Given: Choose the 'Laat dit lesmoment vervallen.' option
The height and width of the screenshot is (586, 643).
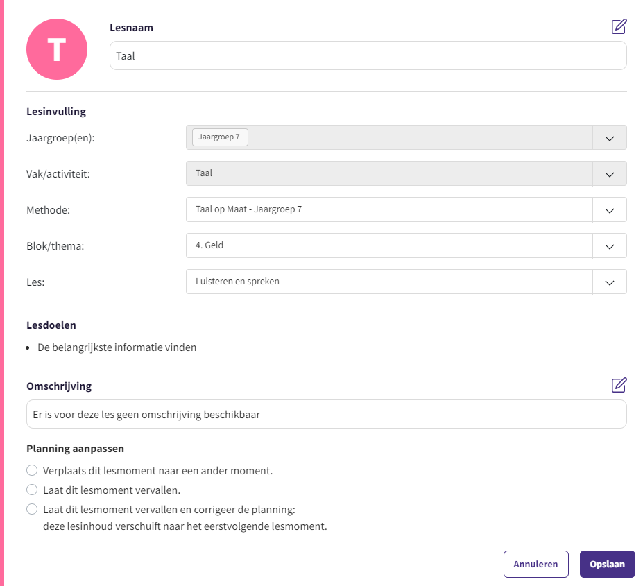Looking at the screenshot, I should tap(32, 490).
